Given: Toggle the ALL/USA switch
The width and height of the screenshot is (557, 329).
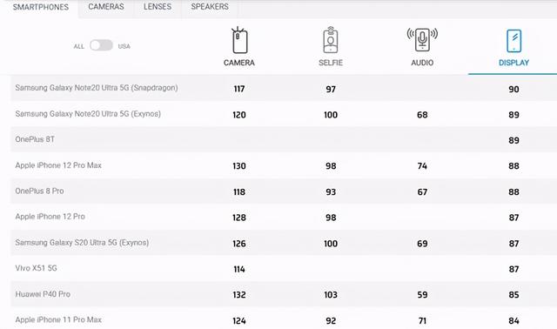Looking at the screenshot, I should click(101, 45).
